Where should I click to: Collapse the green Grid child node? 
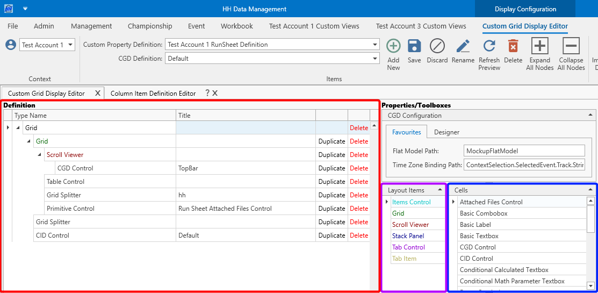tap(28, 141)
